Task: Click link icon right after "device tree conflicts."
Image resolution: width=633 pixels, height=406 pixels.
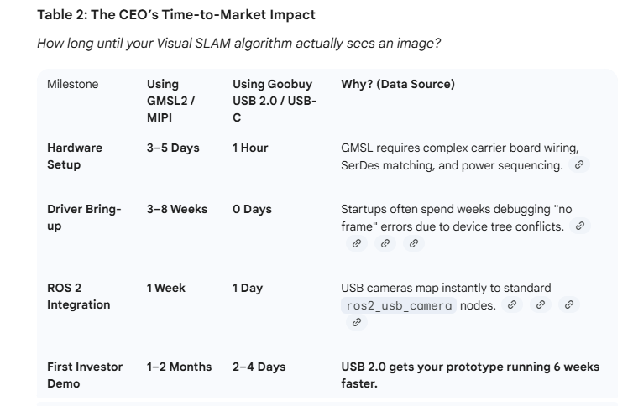Action: point(578,226)
